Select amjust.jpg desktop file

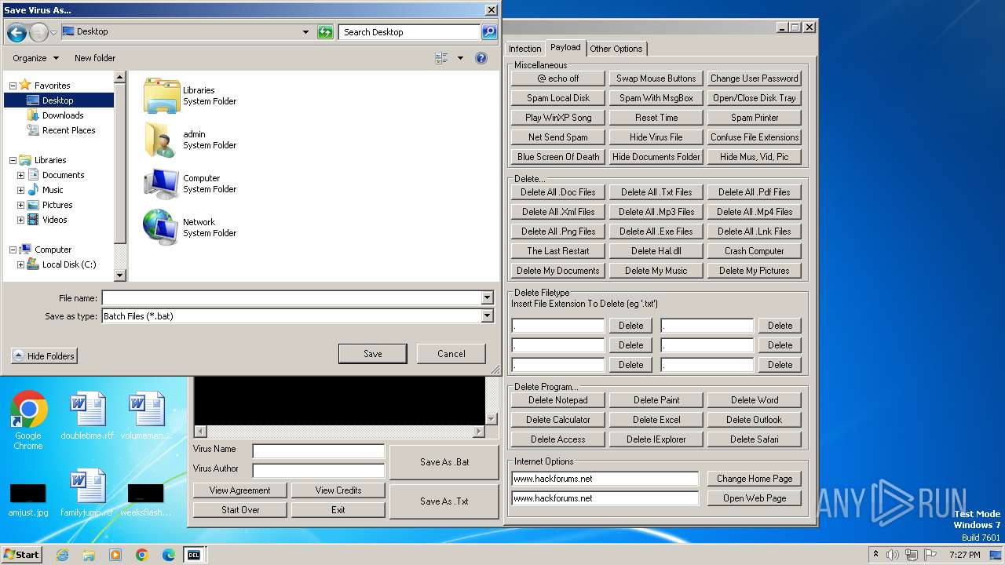click(x=28, y=500)
